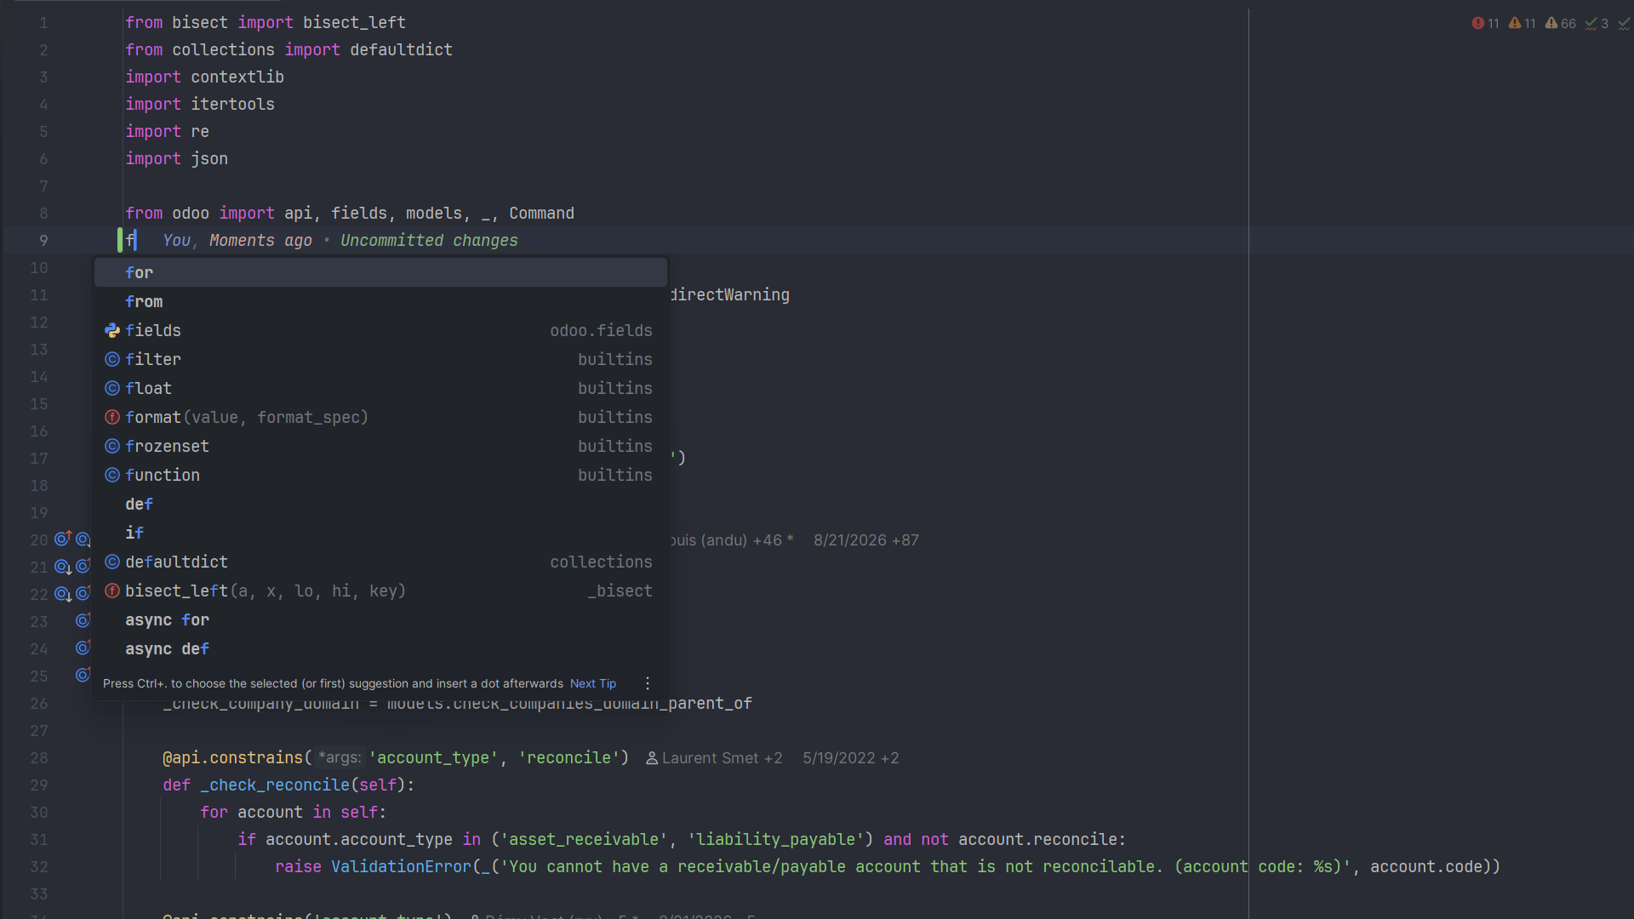
Task: Click line number 9 in the gutter
Action: point(43,241)
